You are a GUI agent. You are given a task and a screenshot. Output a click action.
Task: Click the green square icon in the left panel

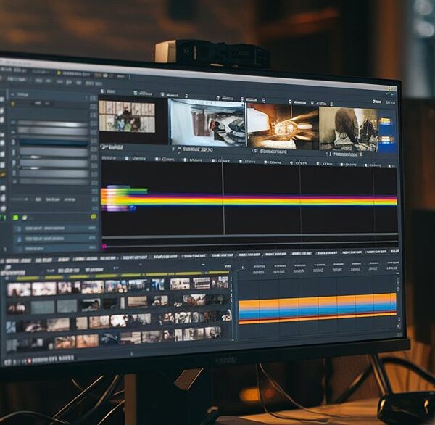(x=15, y=218)
